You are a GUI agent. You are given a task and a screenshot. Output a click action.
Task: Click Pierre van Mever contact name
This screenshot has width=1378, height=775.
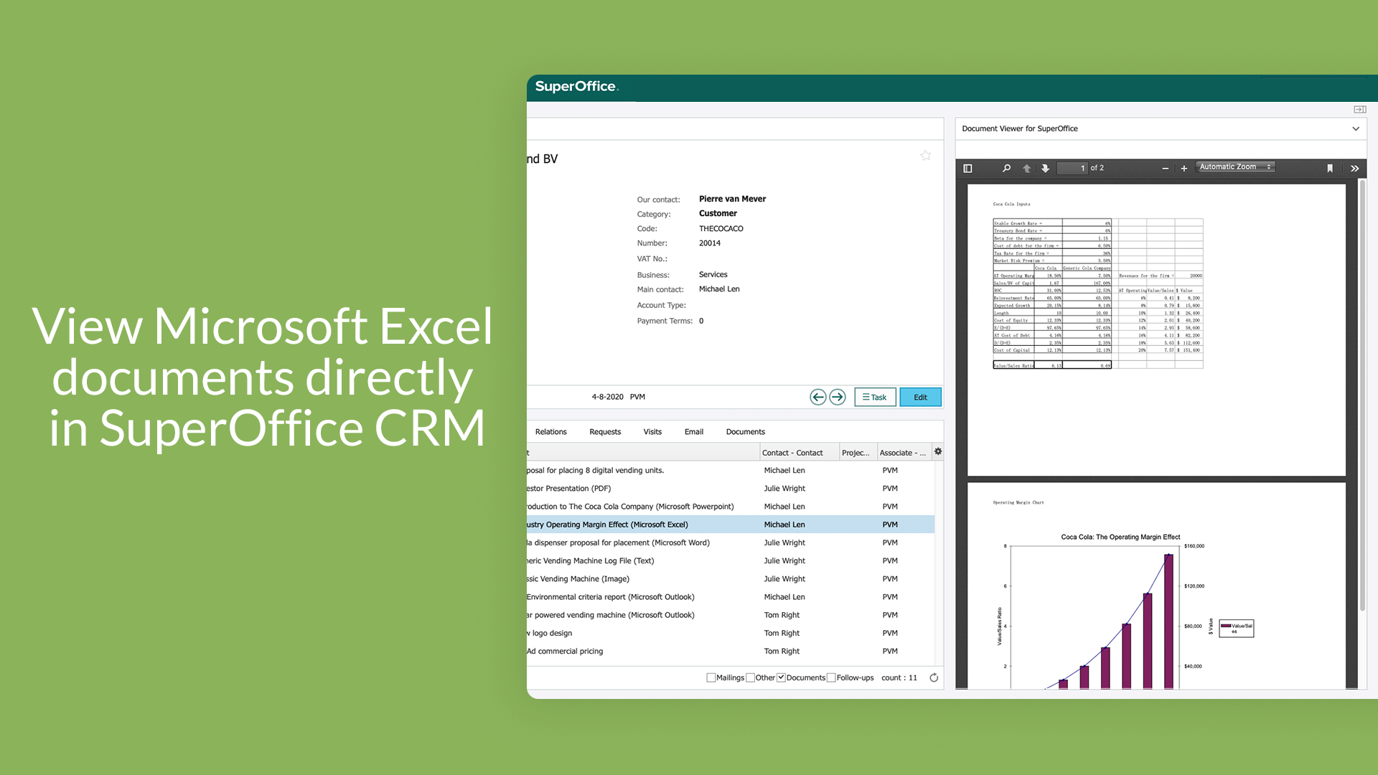[x=732, y=199]
